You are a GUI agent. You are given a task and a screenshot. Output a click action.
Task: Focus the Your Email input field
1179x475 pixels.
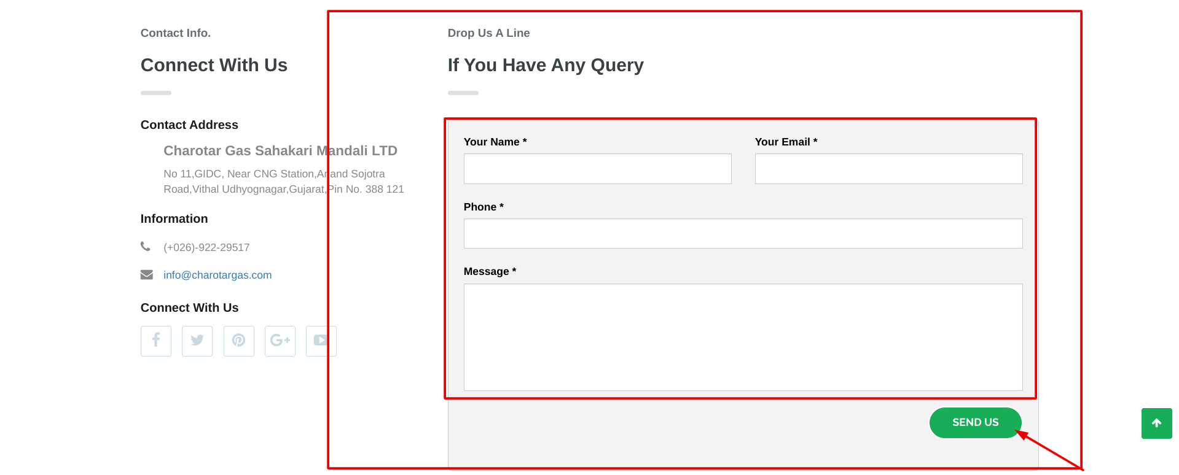pos(888,169)
